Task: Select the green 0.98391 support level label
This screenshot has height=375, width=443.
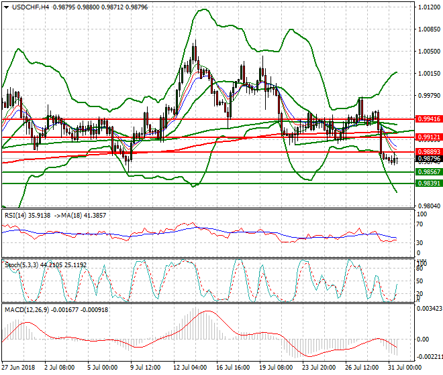Action: [429, 183]
